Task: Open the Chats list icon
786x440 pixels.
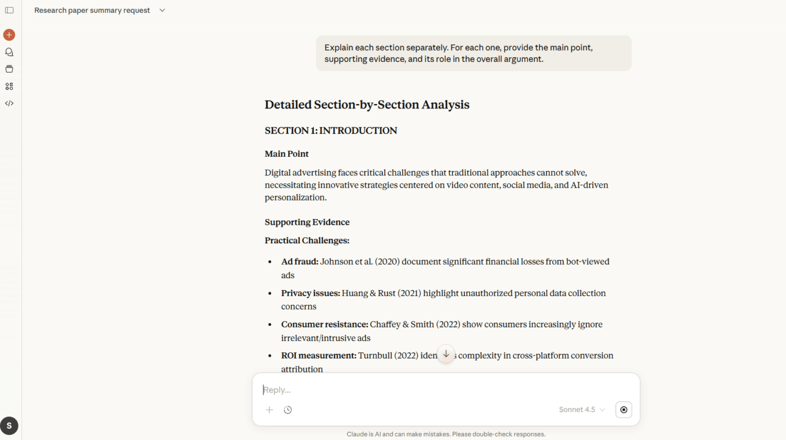Action: pyautogui.click(x=9, y=52)
